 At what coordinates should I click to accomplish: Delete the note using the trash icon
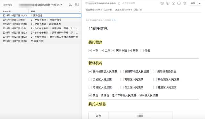coord(184,4)
